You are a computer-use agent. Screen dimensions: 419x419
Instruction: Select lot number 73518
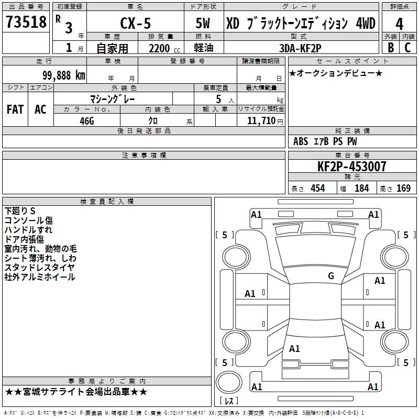coord(26,22)
